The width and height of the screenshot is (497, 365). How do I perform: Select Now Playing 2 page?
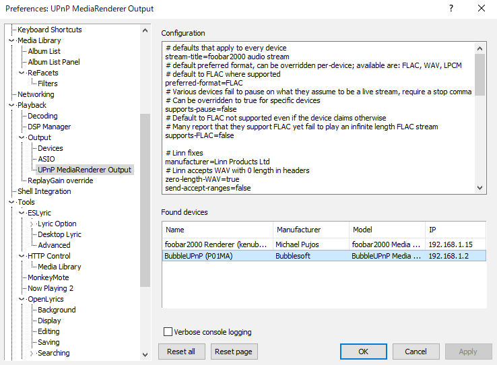point(51,288)
